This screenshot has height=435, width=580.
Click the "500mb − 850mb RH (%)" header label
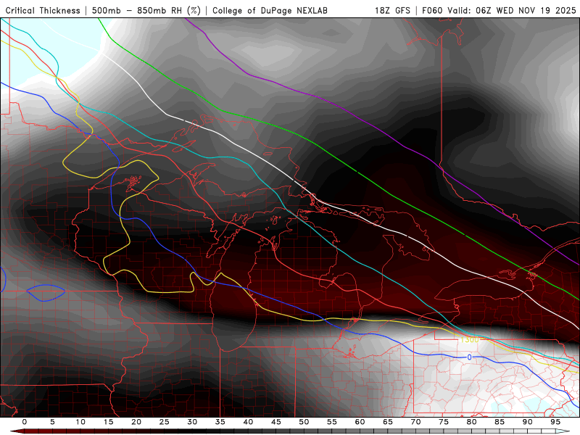coord(146,10)
